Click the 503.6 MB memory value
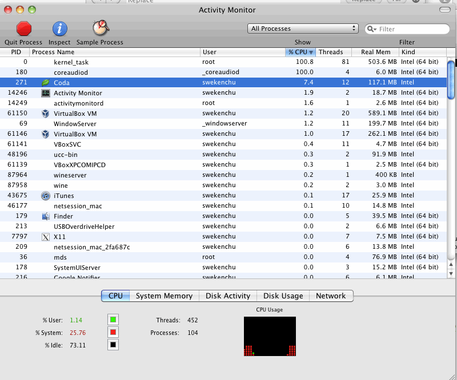457x380 pixels. tap(382, 62)
